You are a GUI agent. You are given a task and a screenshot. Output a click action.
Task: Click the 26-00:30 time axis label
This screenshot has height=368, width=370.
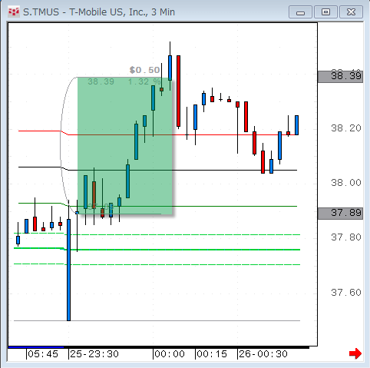tap(263, 354)
